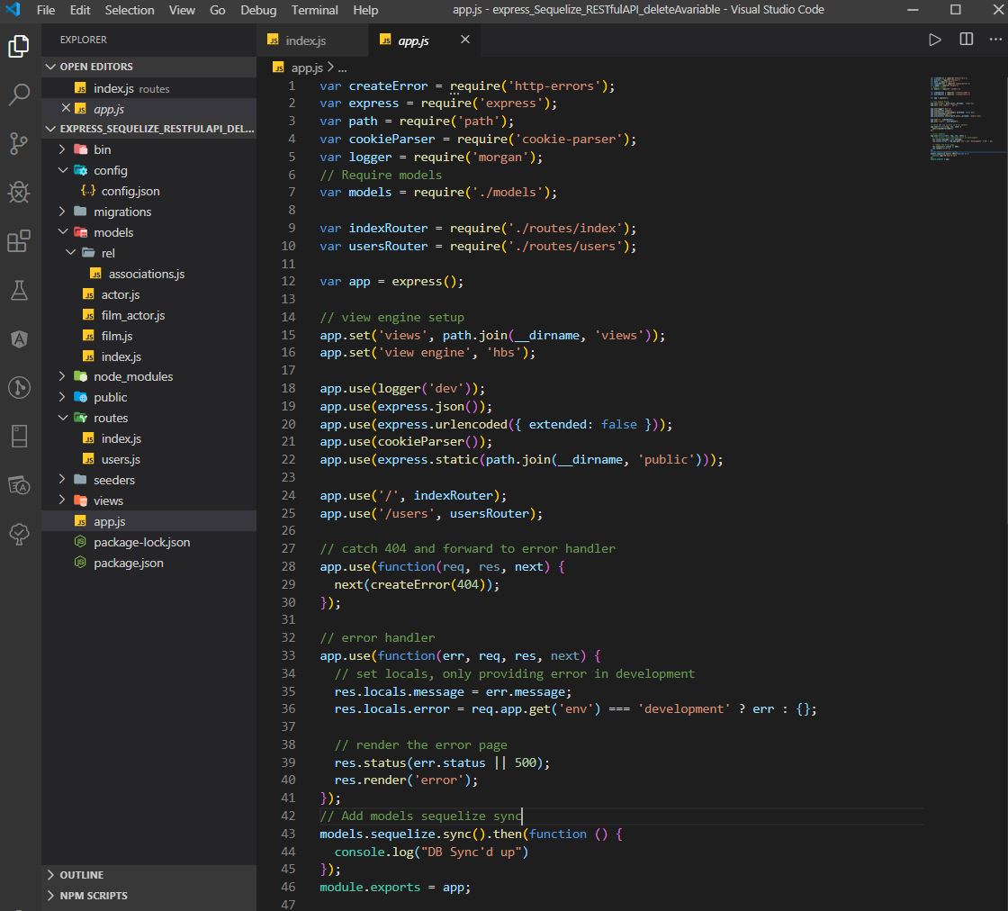
Task: Click app.js in the breadcrumb bar
Action: click(x=305, y=67)
